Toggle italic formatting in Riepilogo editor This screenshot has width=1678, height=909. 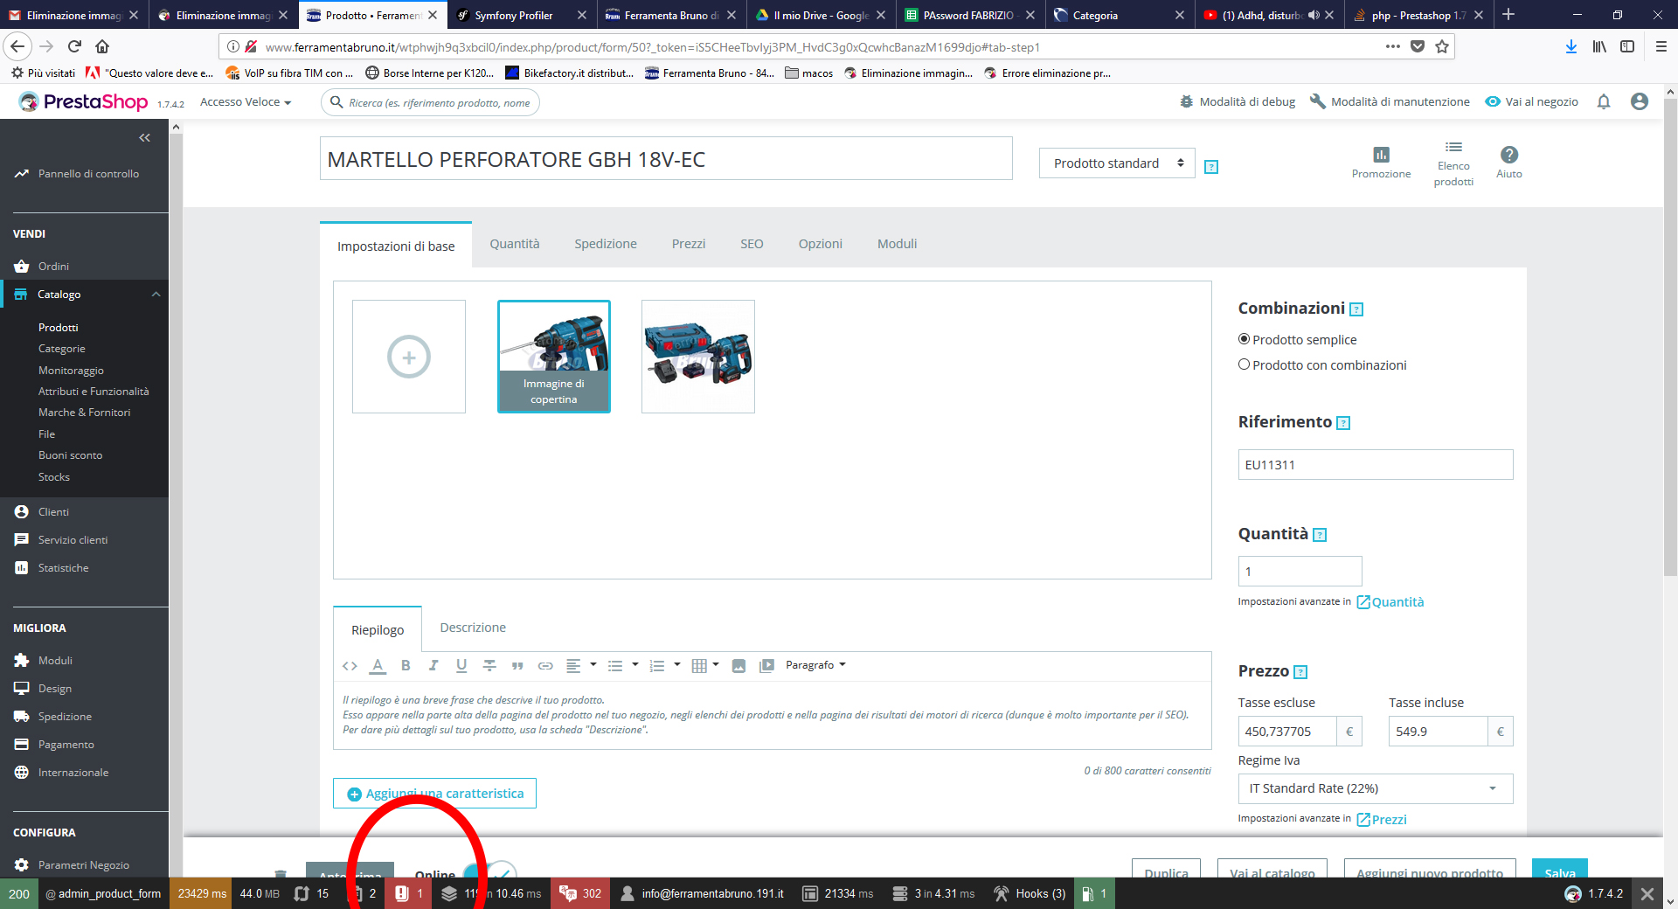(x=433, y=666)
